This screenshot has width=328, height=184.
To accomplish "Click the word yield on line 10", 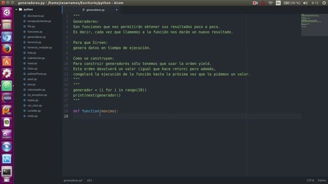I will [204, 63].
